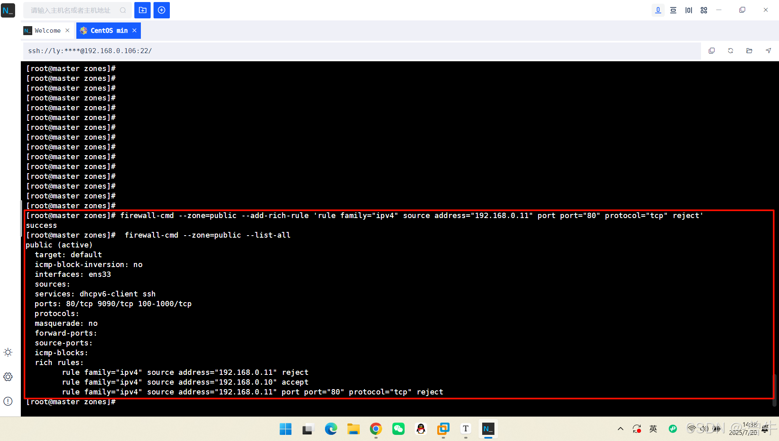Open QQ penguin icon on taskbar
The image size is (779, 441).
point(421,429)
